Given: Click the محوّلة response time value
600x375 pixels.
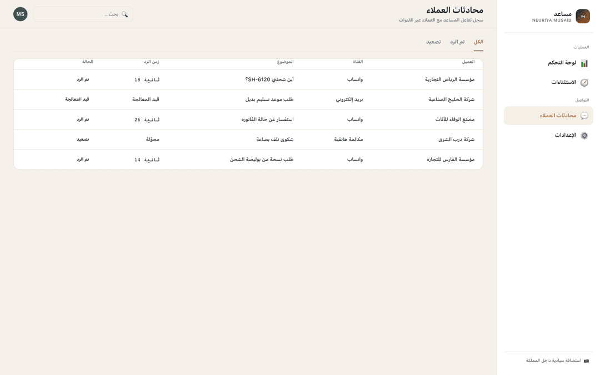Looking at the screenshot, I should (152, 139).
